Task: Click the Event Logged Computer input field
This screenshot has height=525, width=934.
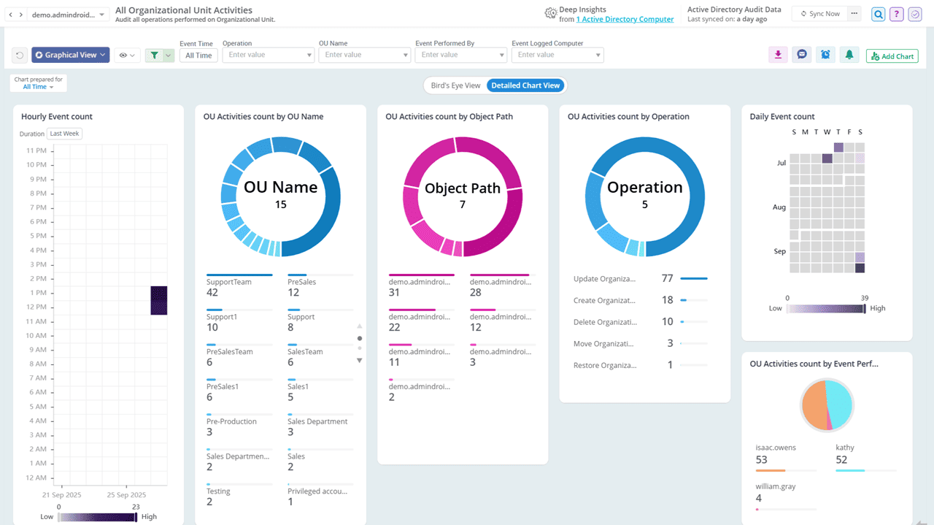Action: (552, 55)
